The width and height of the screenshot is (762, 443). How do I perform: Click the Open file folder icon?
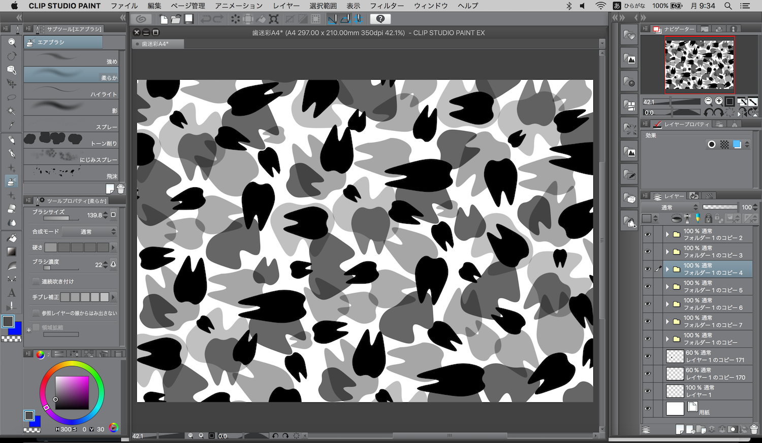(176, 19)
